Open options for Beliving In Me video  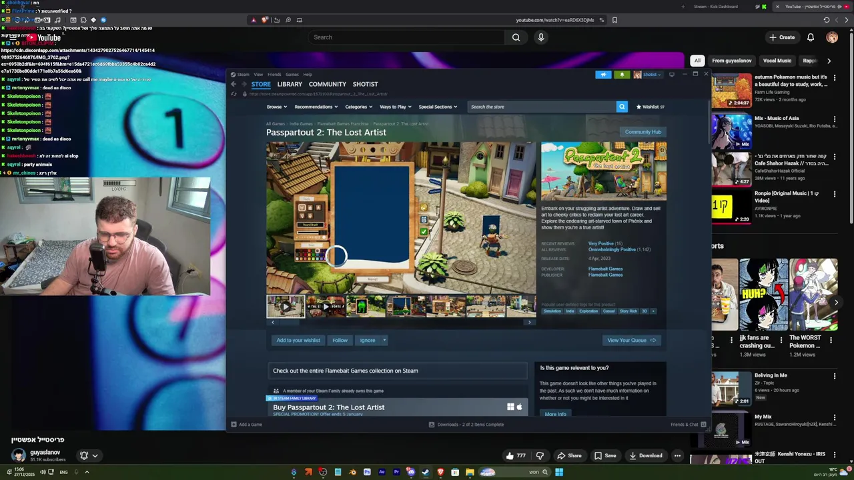coord(834,377)
